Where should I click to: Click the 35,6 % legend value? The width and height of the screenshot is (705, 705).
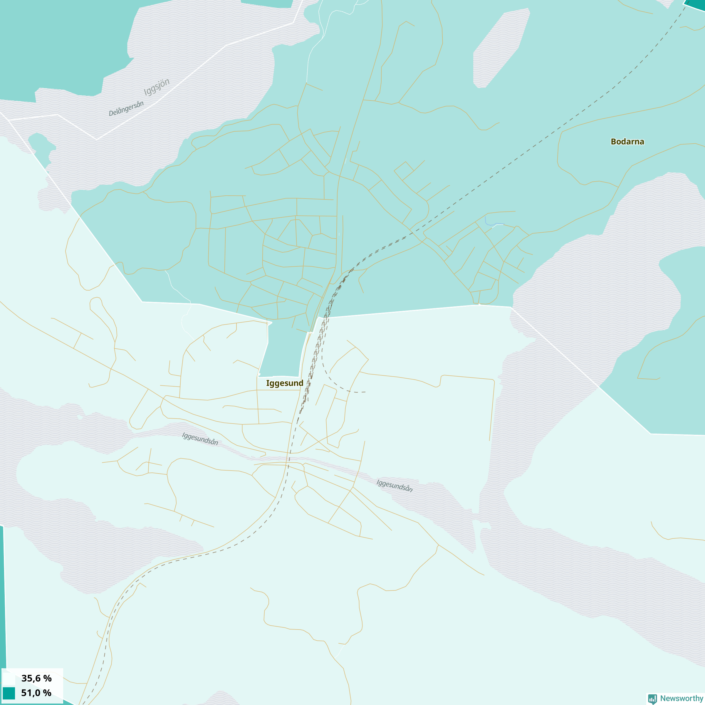click(36, 678)
